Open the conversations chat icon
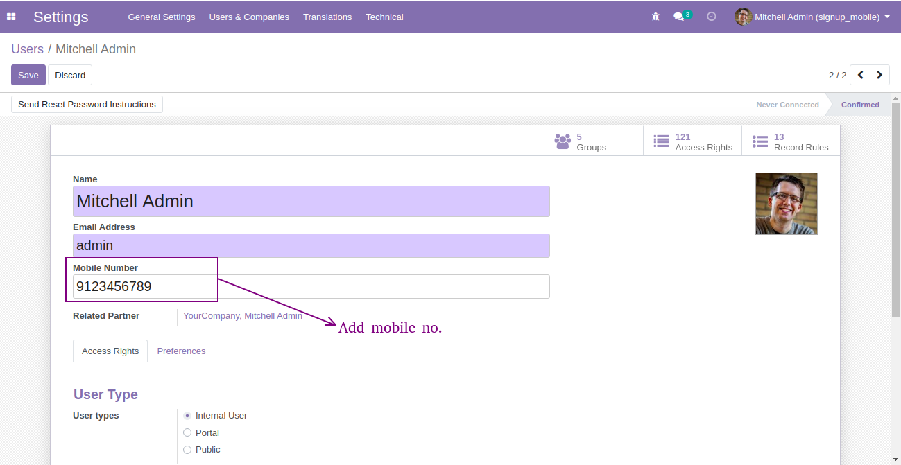This screenshot has height=465, width=901. coord(679,17)
